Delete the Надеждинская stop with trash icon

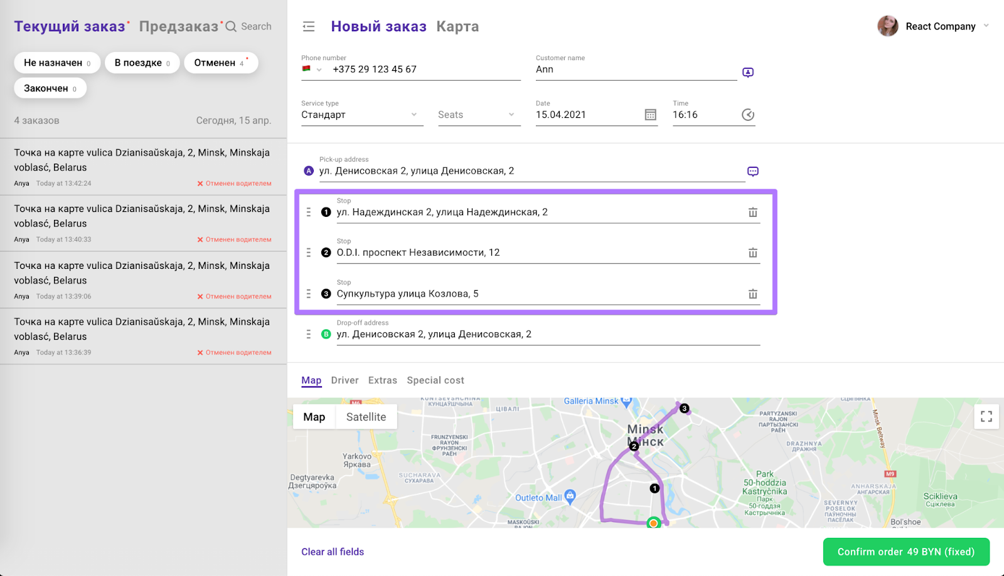(752, 212)
